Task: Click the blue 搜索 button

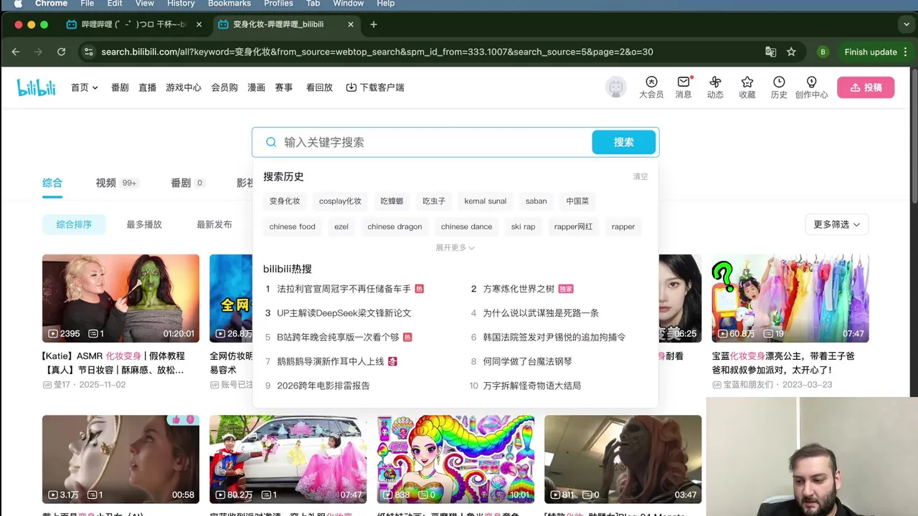Action: (x=623, y=142)
